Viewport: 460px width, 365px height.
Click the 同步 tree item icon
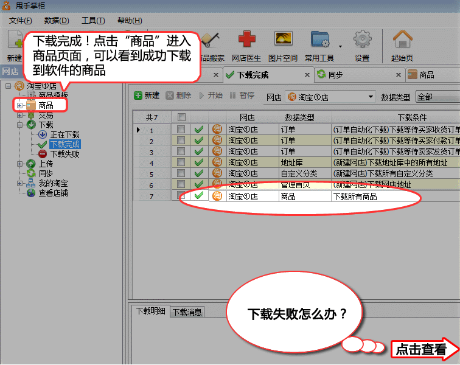click(x=31, y=173)
